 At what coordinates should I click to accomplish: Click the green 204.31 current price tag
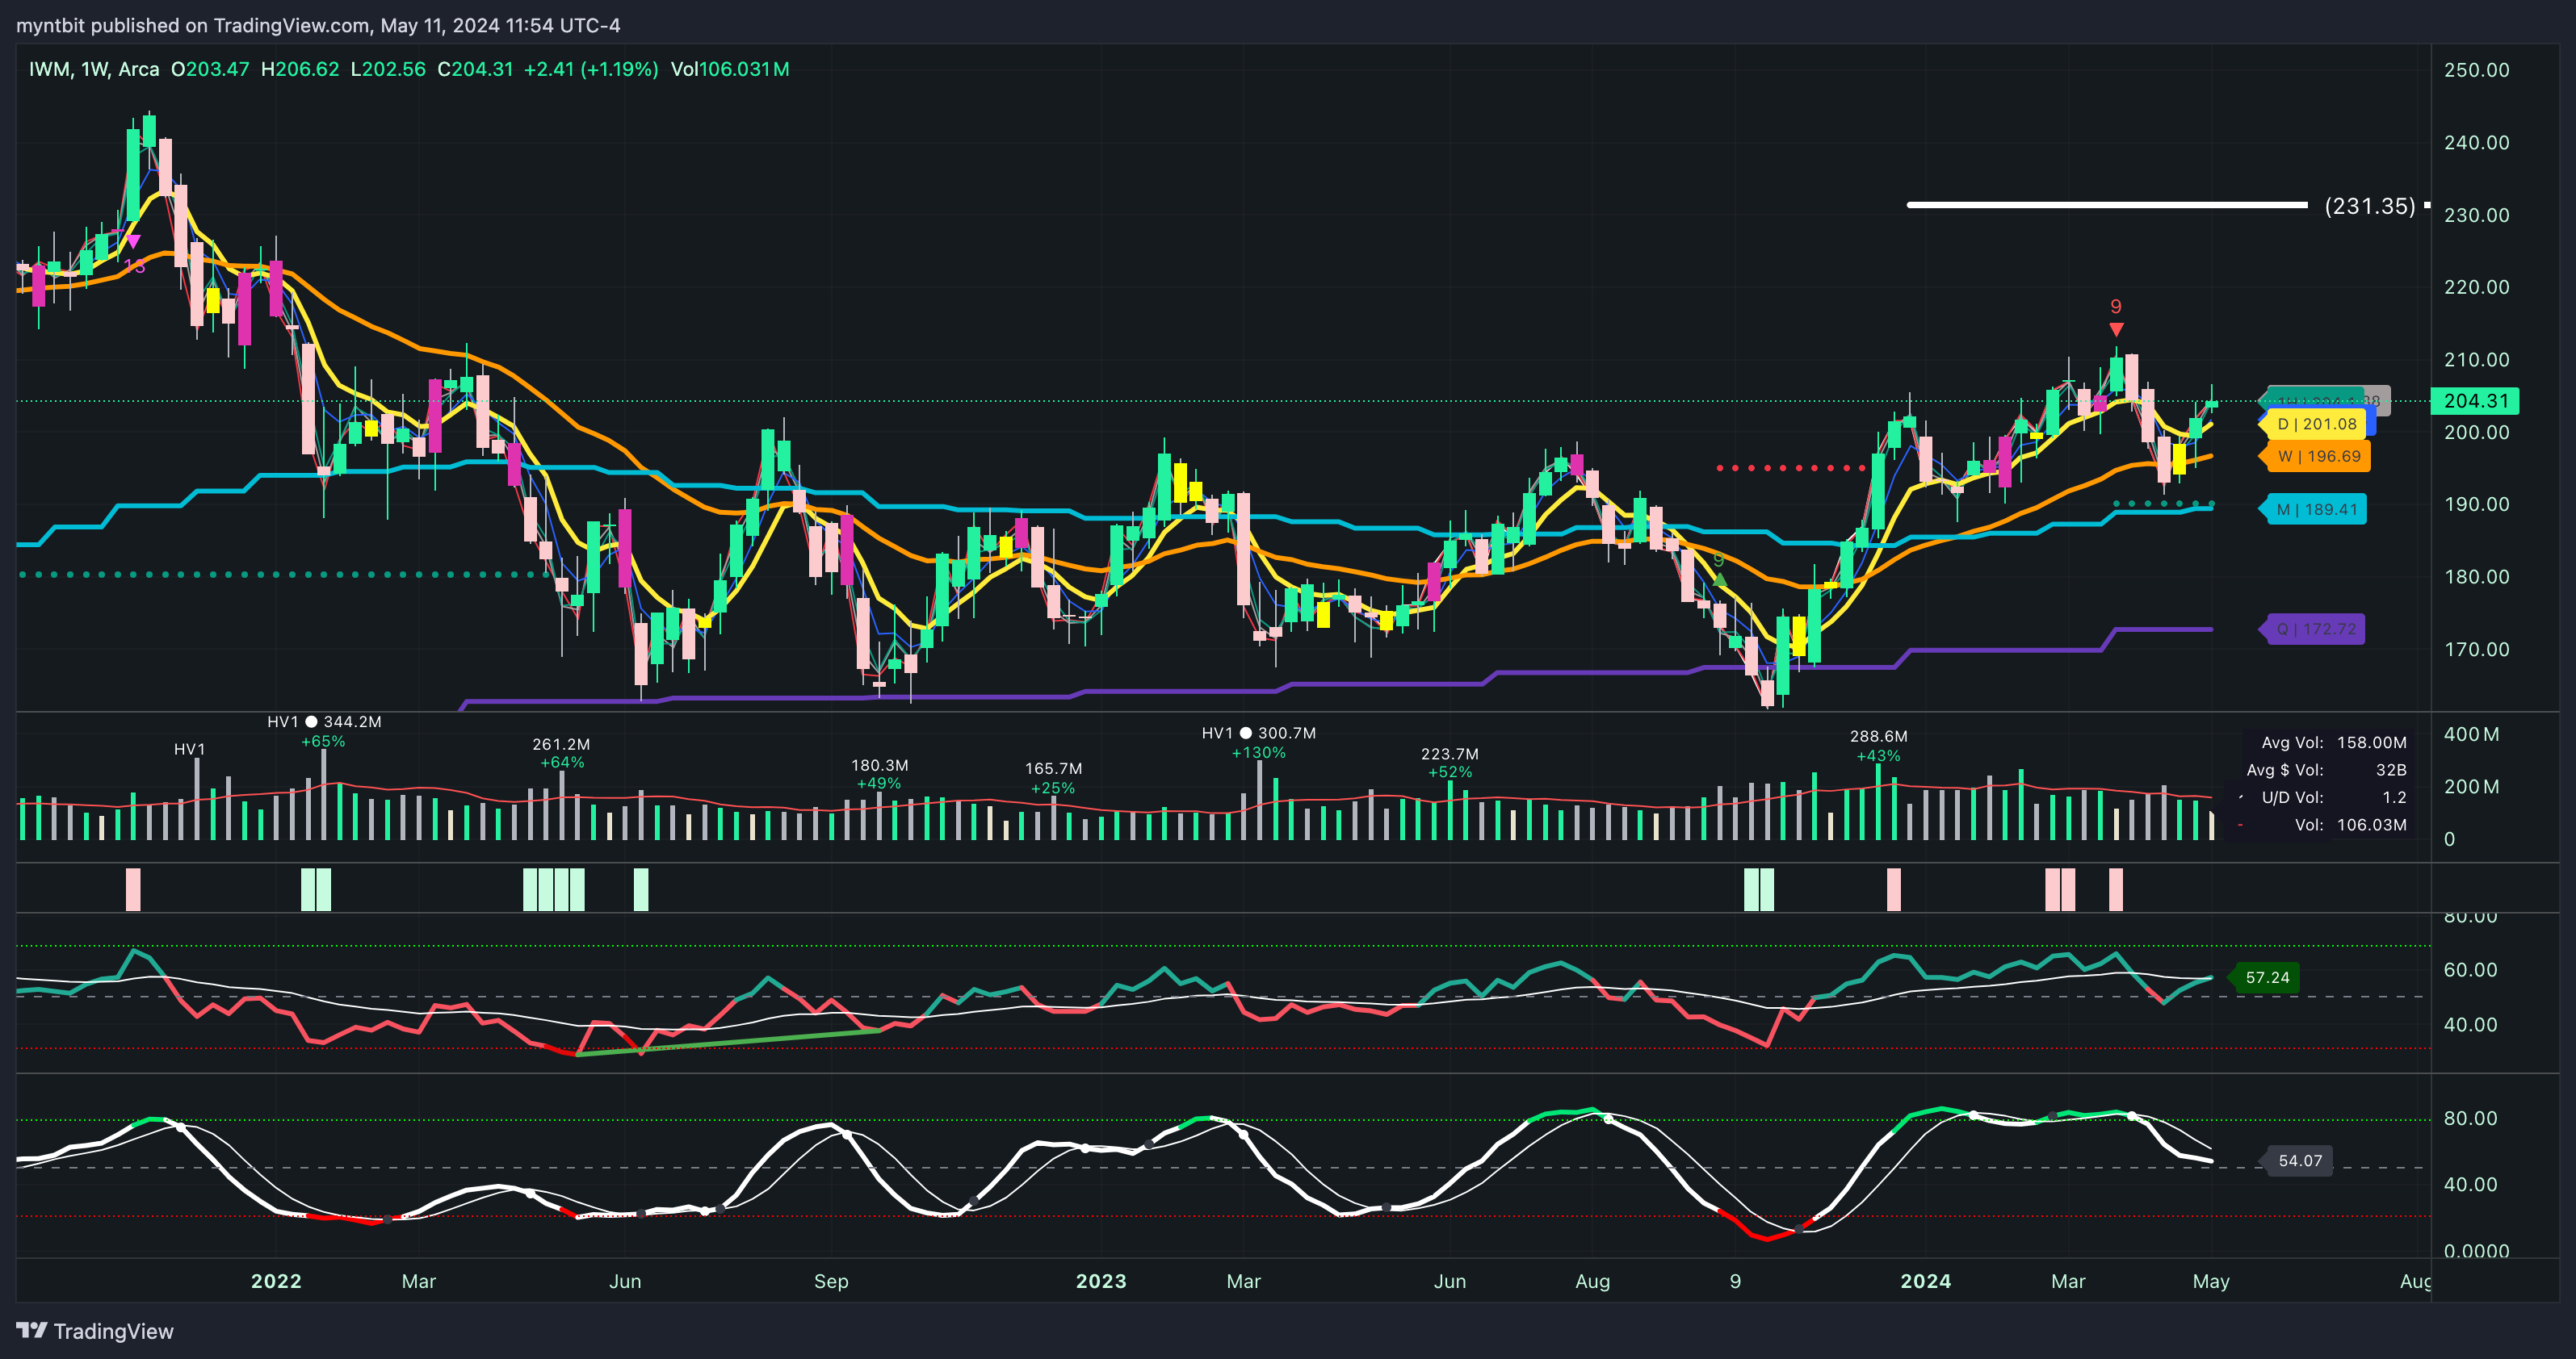pos(2475,401)
